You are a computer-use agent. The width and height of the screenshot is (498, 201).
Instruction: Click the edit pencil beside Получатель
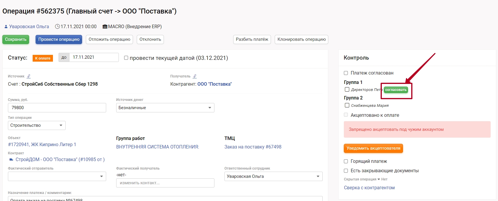195,76
